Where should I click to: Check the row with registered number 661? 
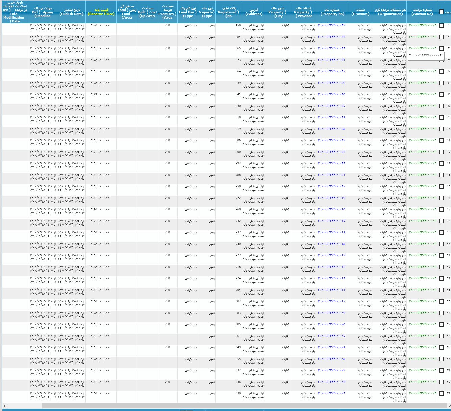[441, 336]
